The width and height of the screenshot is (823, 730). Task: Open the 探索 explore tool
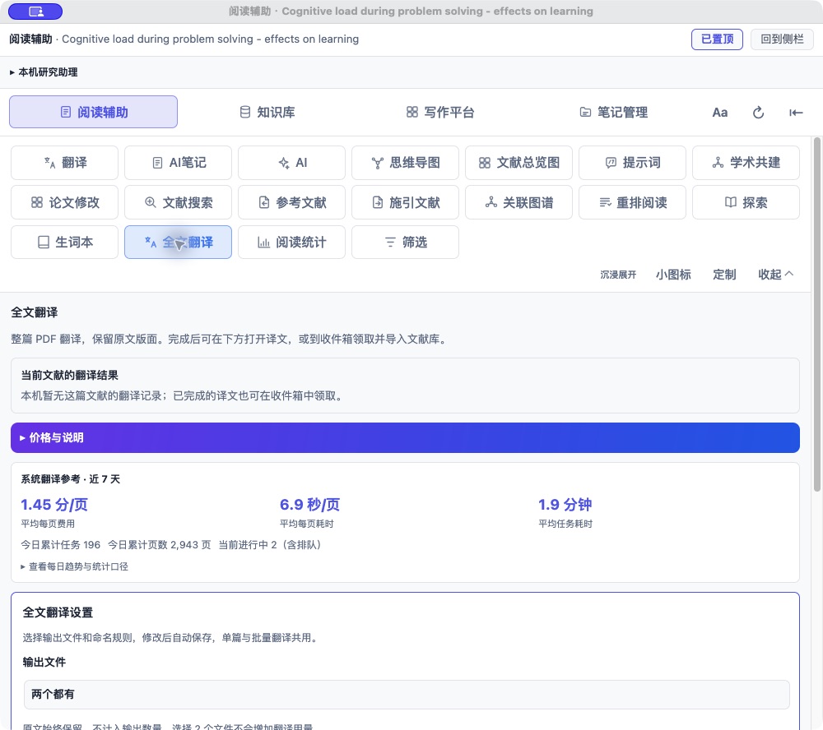[x=746, y=202]
